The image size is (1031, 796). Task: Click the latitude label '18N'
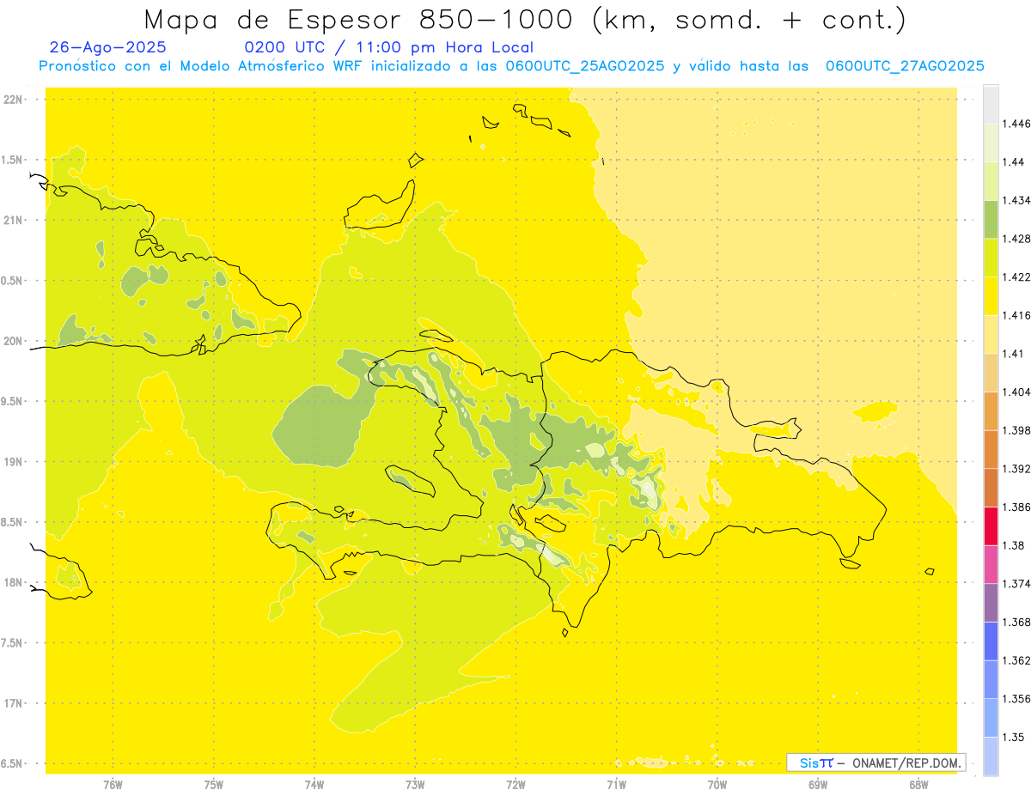pyautogui.click(x=15, y=582)
